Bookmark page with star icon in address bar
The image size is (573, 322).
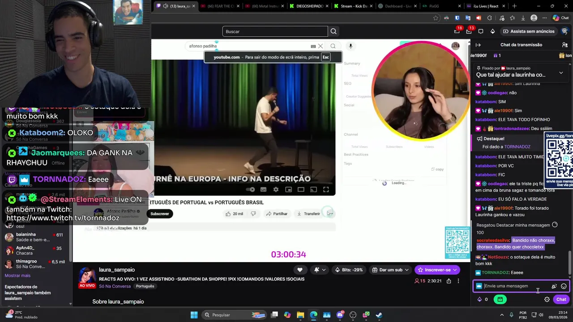point(436,18)
